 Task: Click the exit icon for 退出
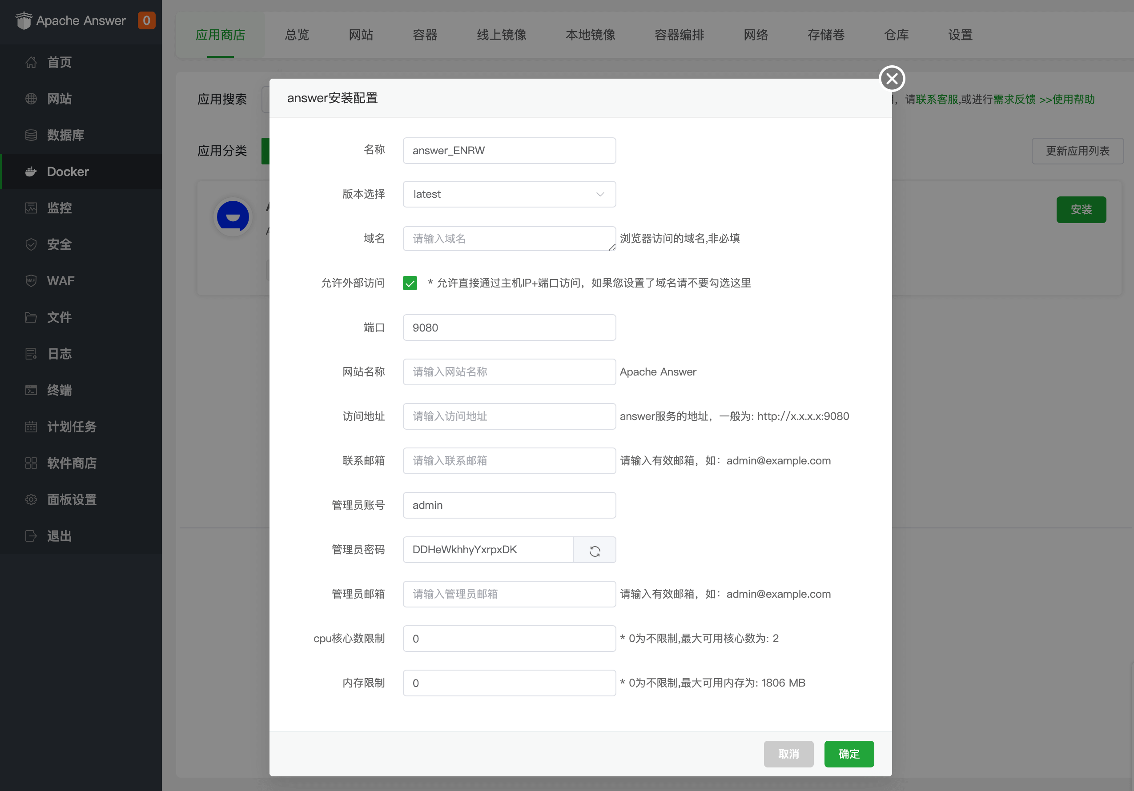pos(31,536)
